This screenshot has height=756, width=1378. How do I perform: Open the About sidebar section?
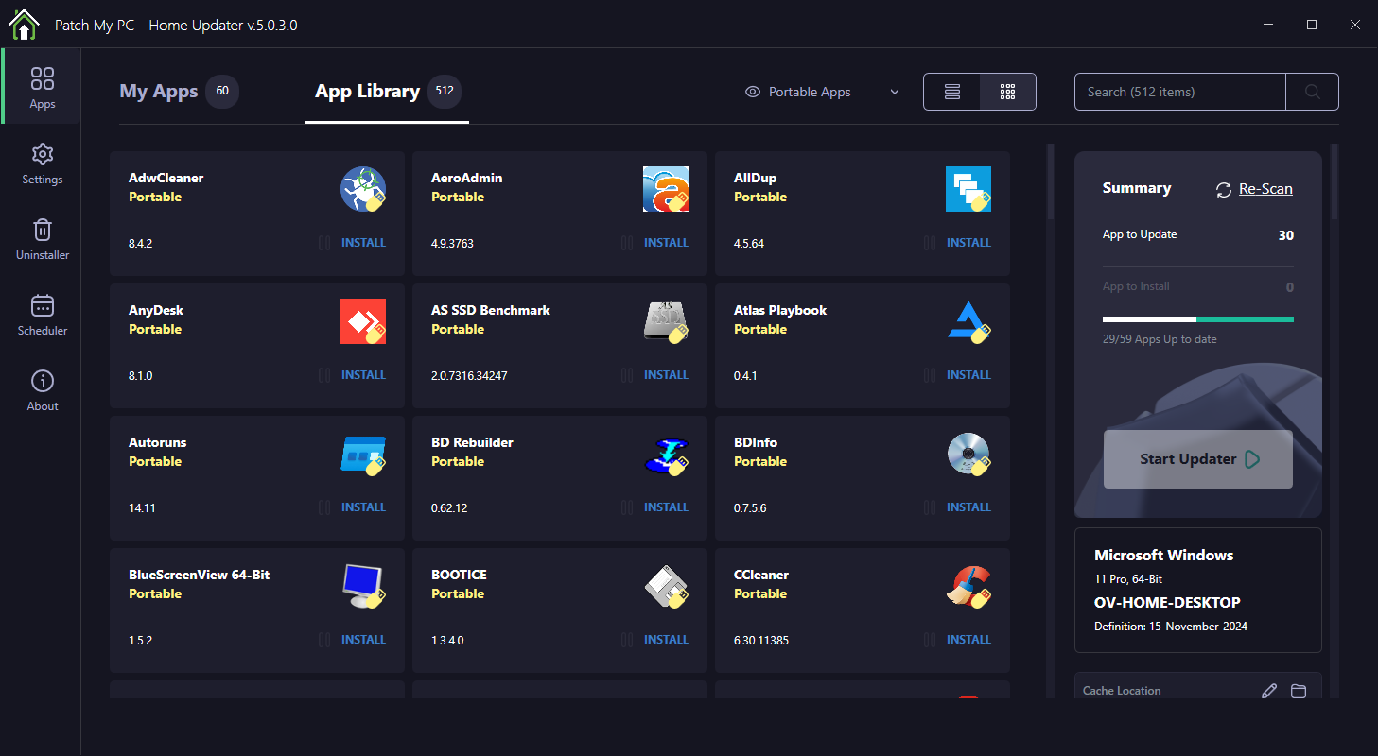[43, 390]
